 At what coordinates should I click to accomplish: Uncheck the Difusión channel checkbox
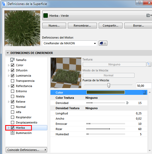(x=13, y=70)
